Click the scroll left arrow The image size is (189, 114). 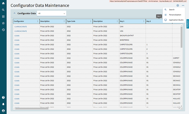14,109
